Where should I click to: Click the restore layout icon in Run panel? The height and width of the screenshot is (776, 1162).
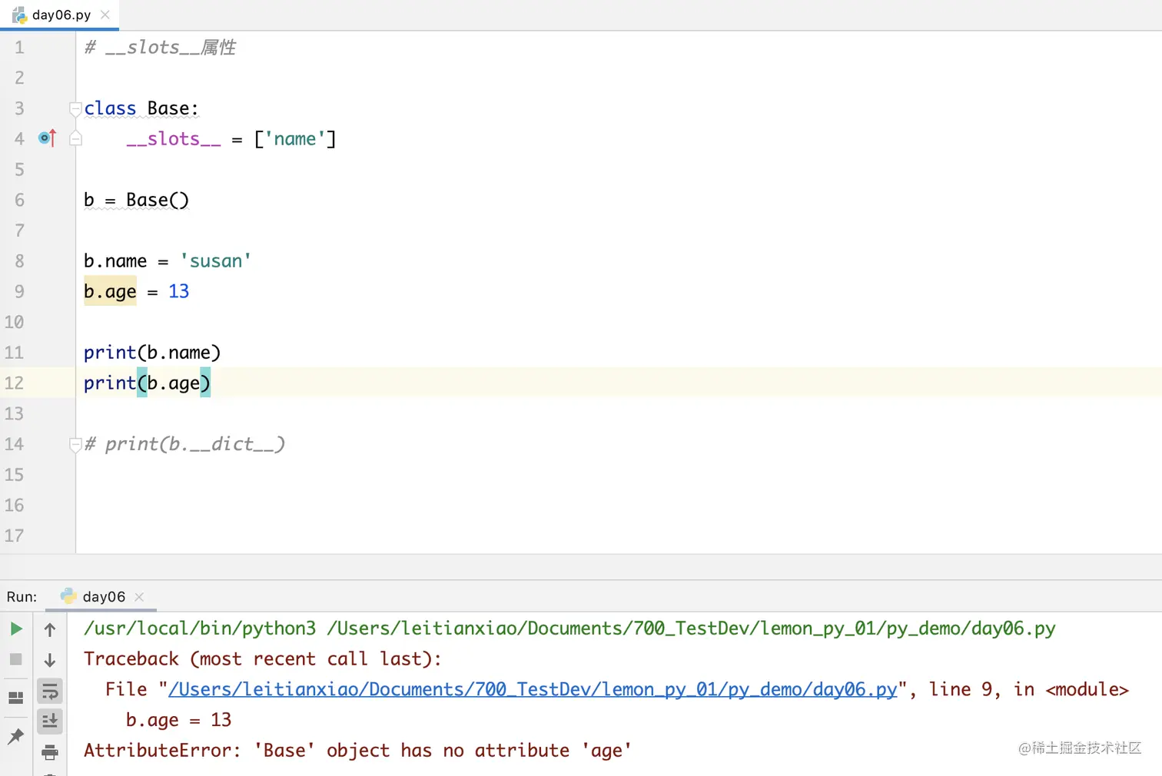click(x=15, y=698)
